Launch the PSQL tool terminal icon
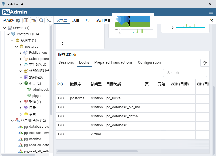The image size is (216, 156). (x=49, y=20)
